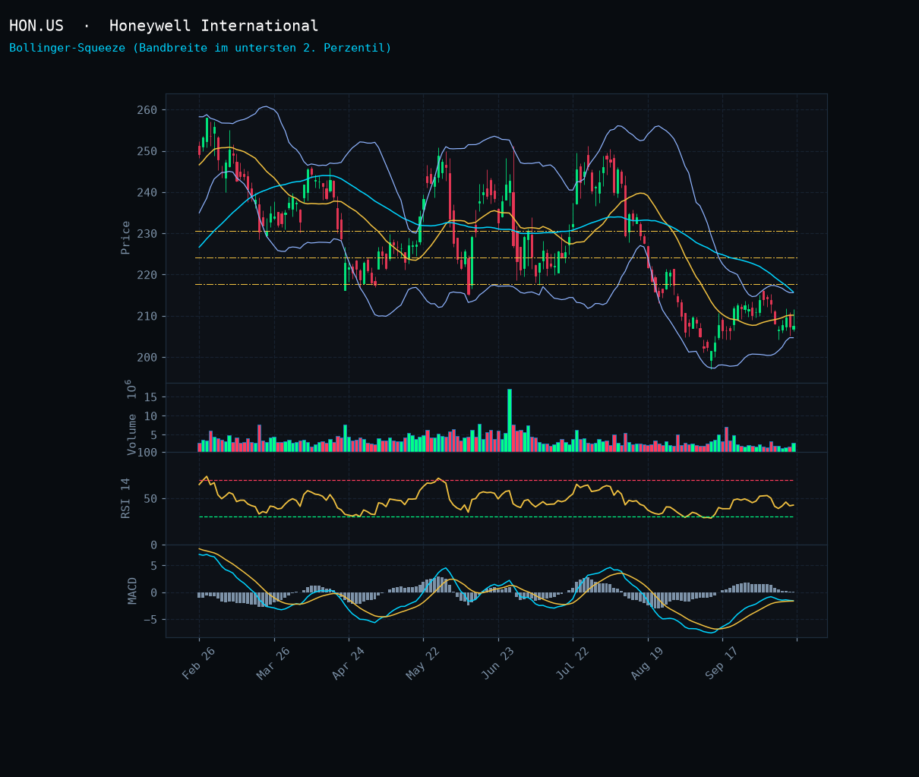Select the 15 tick on the Volume axis
This screenshot has width=919, height=777.
point(150,397)
